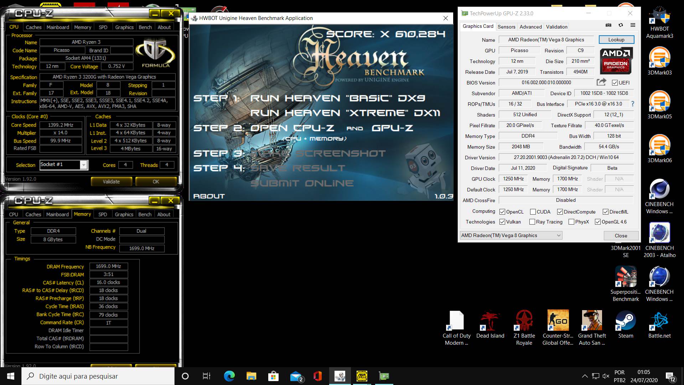Screen dimensions: 684x385
Task: Toggle the DirectML checkbox
Action: tap(605, 212)
